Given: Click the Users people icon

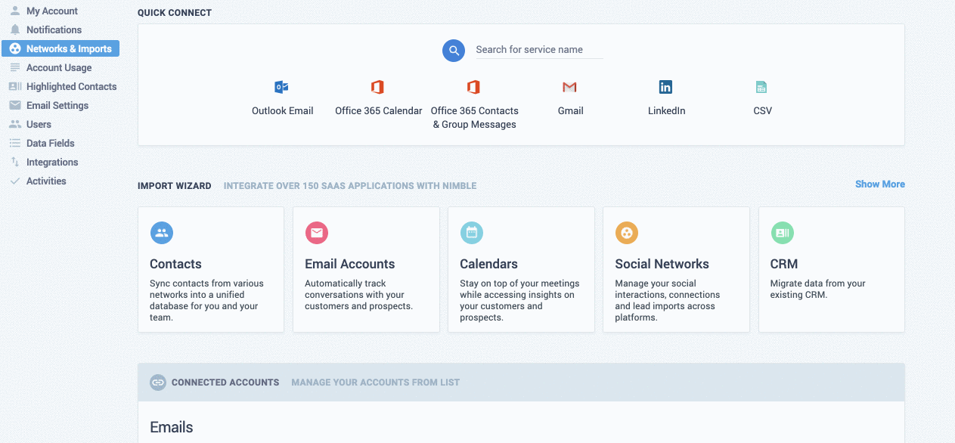Looking at the screenshot, I should 15,124.
